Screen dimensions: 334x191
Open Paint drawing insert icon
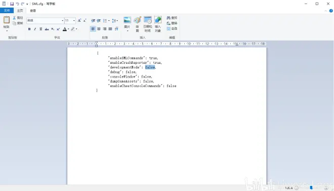coord(137,20)
